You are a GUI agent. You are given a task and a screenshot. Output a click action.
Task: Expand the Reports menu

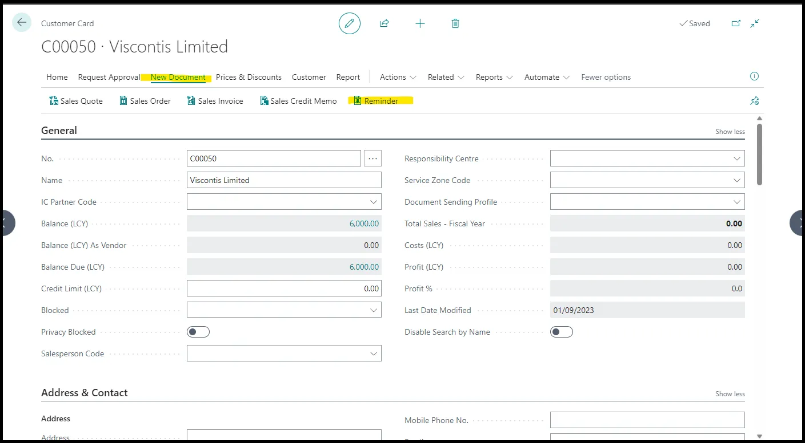tap(495, 77)
